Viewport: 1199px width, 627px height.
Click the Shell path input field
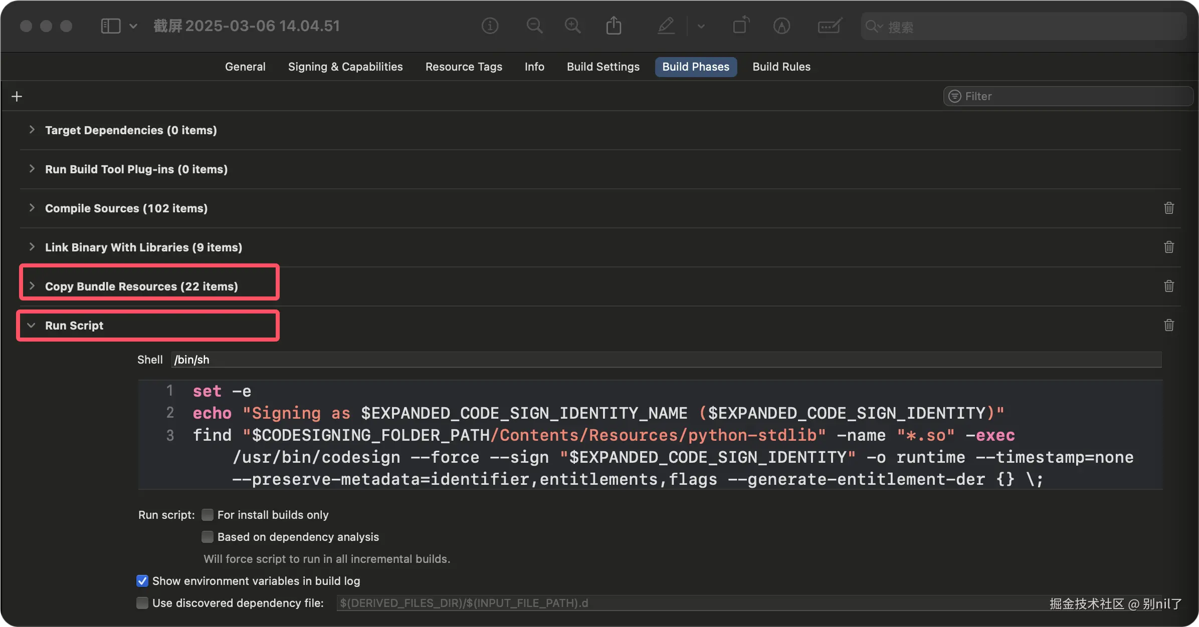click(666, 360)
